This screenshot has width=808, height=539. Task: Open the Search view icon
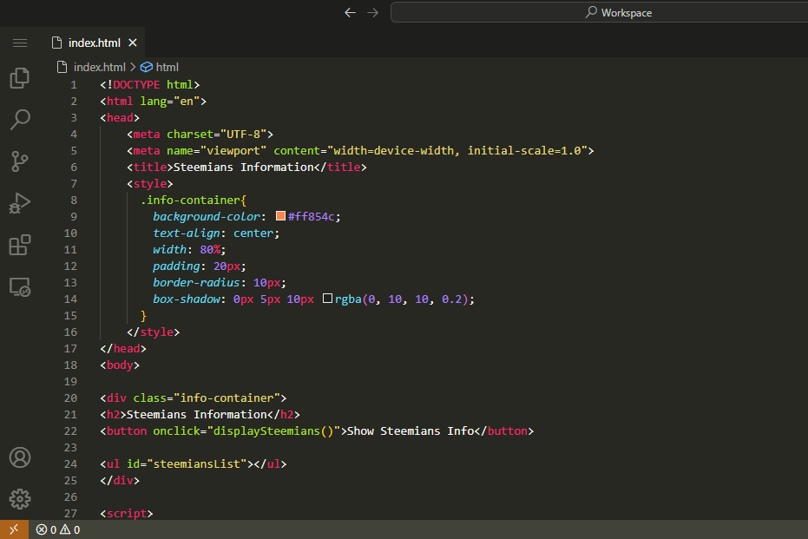(x=19, y=120)
